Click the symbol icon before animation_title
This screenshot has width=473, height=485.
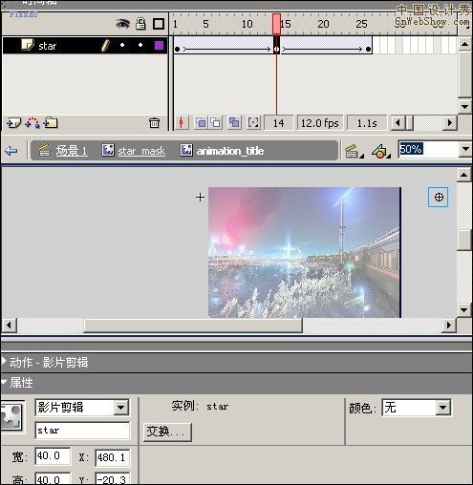click(186, 150)
